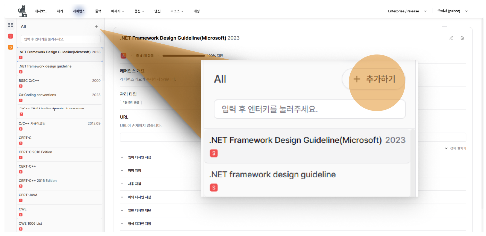486x236 pixels.
Task: Open the Enterprise / release dropdown
Action: coord(407,11)
